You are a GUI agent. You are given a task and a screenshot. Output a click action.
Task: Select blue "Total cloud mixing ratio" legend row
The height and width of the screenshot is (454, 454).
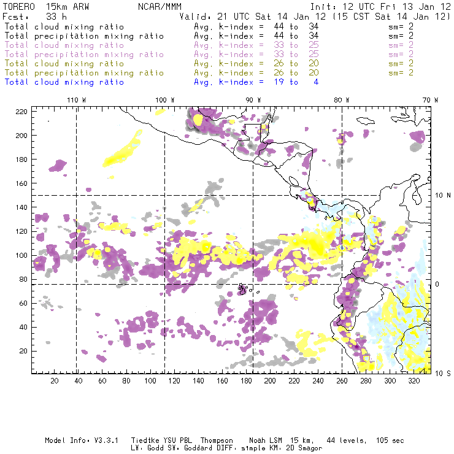(x=64, y=82)
